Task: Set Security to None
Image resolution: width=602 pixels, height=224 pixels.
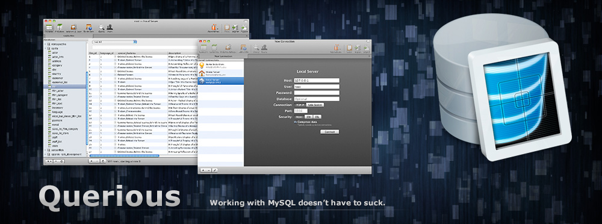Action: pyautogui.click(x=299, y=117)
